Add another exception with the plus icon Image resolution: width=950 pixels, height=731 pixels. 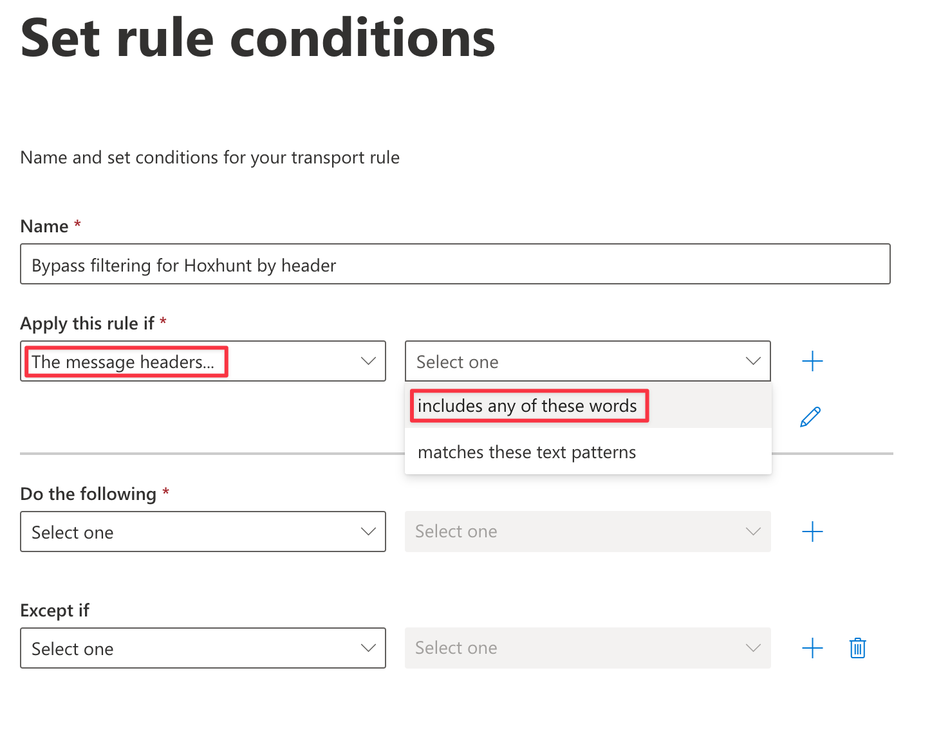812,648
